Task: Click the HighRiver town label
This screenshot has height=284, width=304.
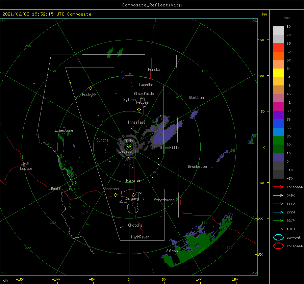Action: [140, 237]
